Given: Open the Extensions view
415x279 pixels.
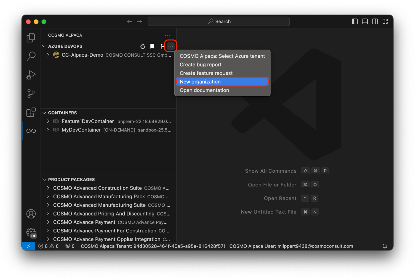Looking at the screenshot, I should 31,112.
